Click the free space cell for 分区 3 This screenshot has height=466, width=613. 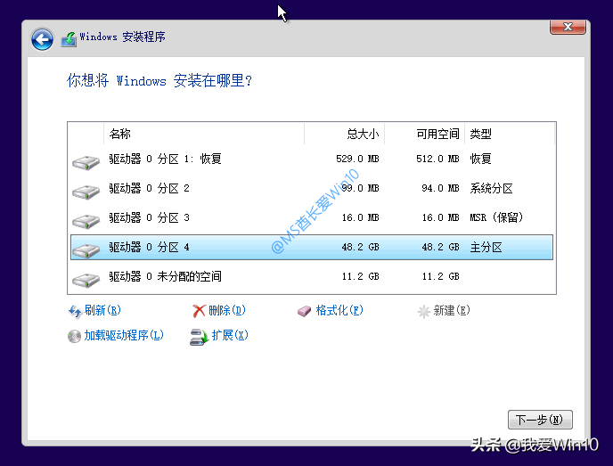click(440, 217)
